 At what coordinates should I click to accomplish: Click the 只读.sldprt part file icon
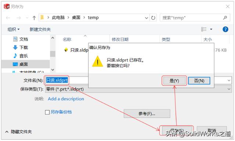tap(66, 50)
